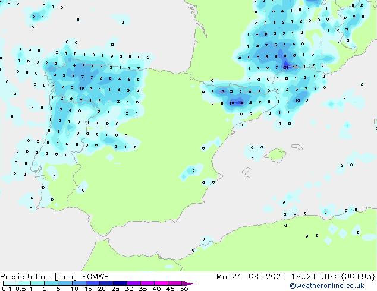Select the 30–35 mm purple swatch
Image resolution: width=377 pixels, height=291 pixels.
click(133, 283)
